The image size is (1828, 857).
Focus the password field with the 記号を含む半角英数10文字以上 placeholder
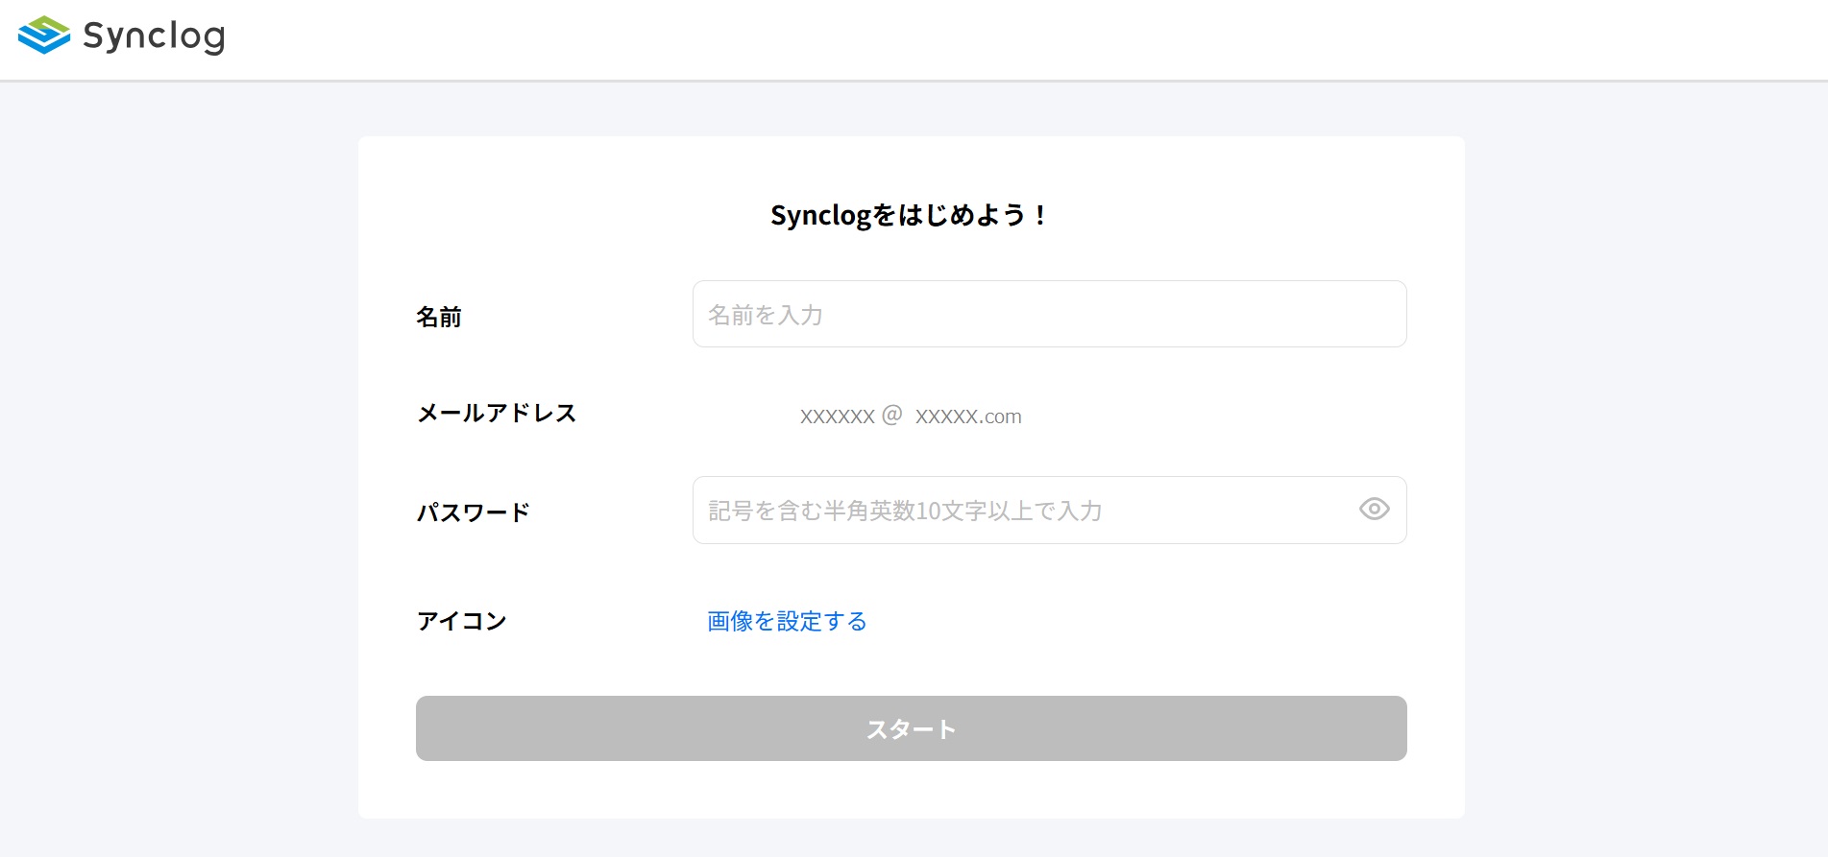pyautogui.click(x=1049, y=510)
